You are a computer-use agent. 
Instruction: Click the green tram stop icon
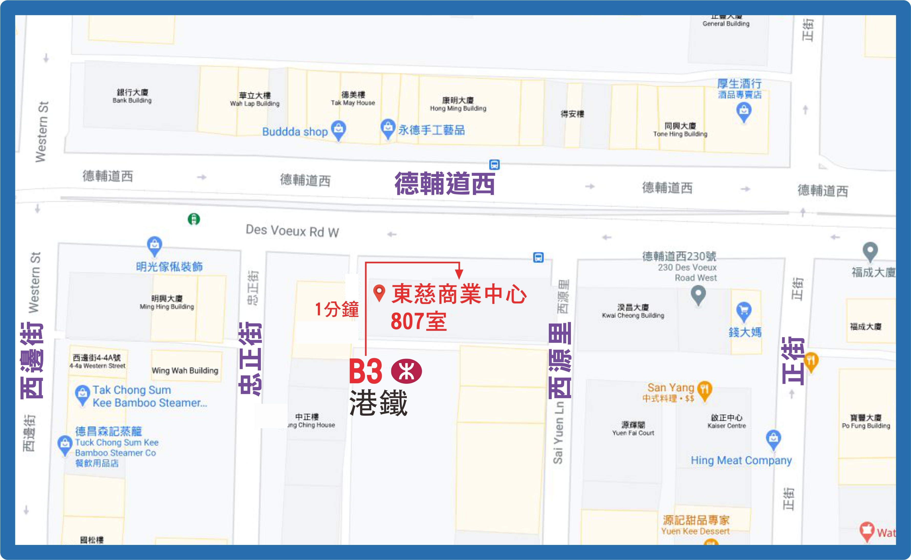click(x=194, y=219)
